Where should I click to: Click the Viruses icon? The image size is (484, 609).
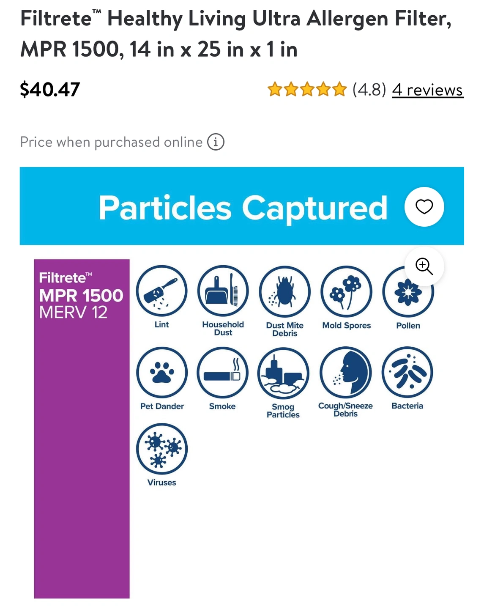[x=162, y=449]
